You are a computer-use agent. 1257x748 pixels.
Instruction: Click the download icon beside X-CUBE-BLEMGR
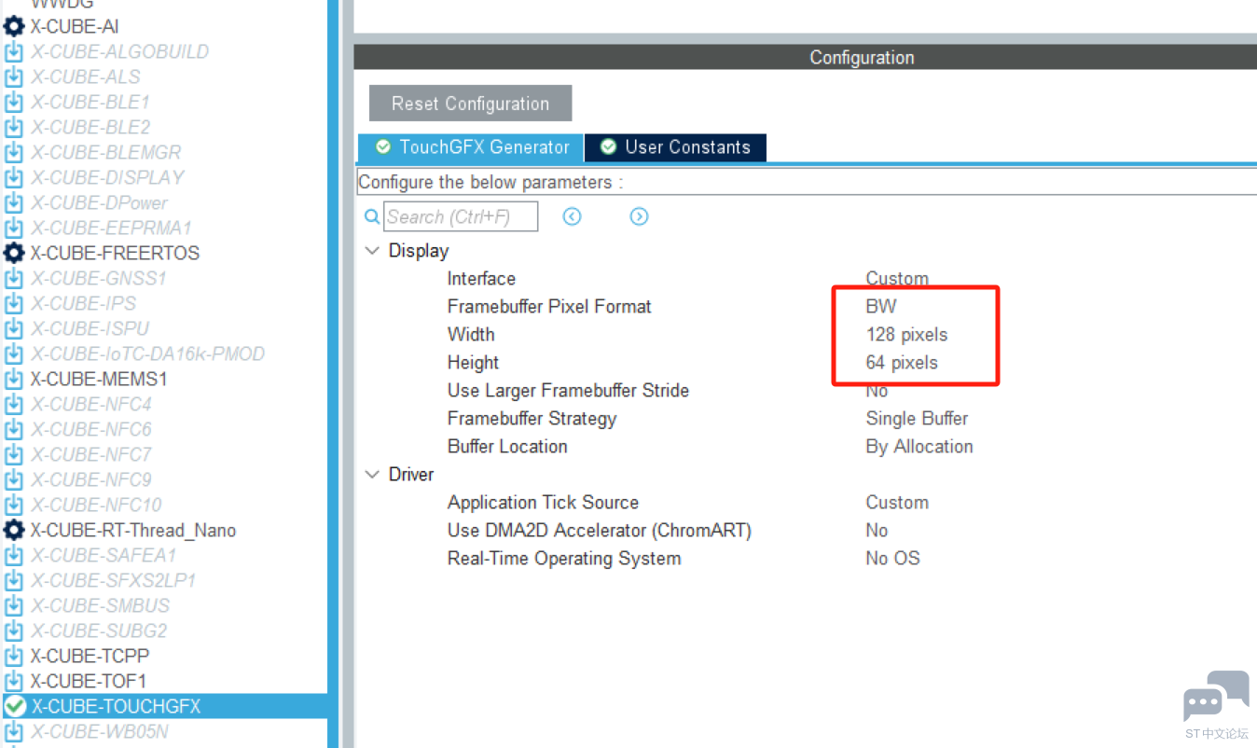(14, 153)
